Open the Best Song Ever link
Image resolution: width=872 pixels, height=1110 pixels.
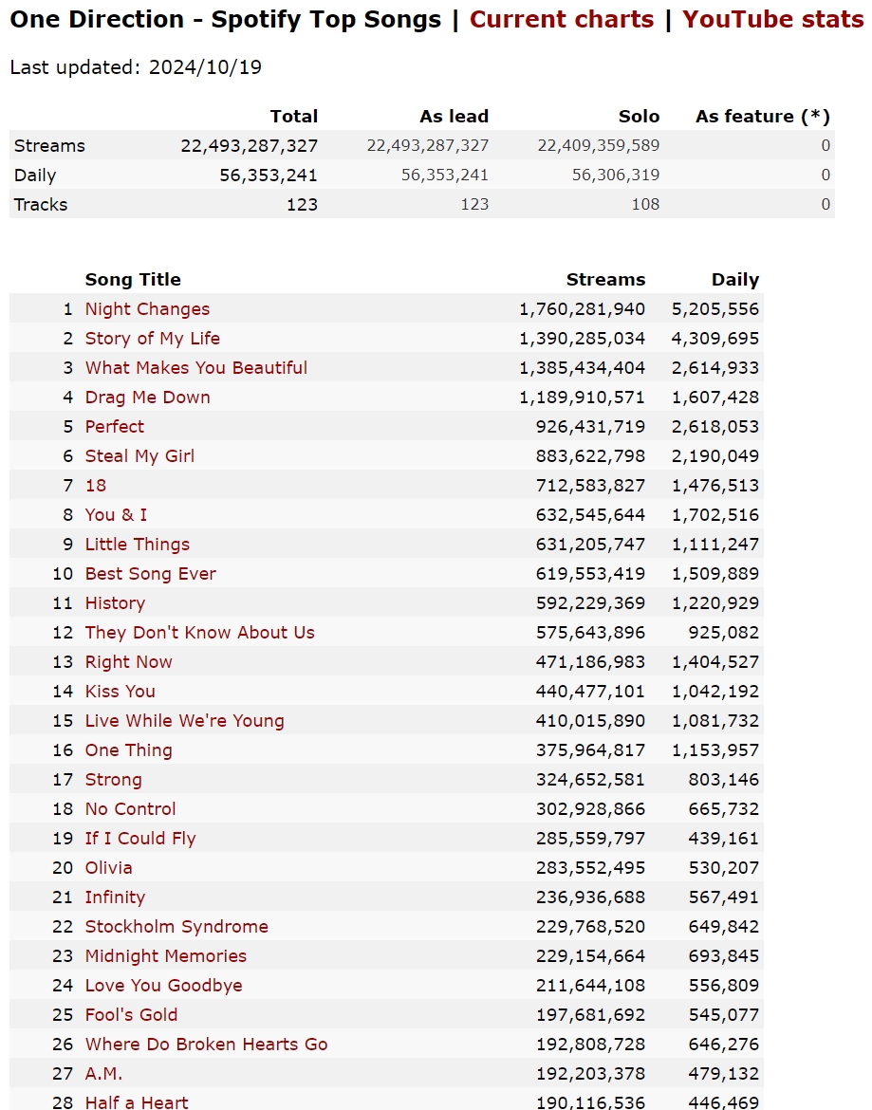[x=150, y=573]
